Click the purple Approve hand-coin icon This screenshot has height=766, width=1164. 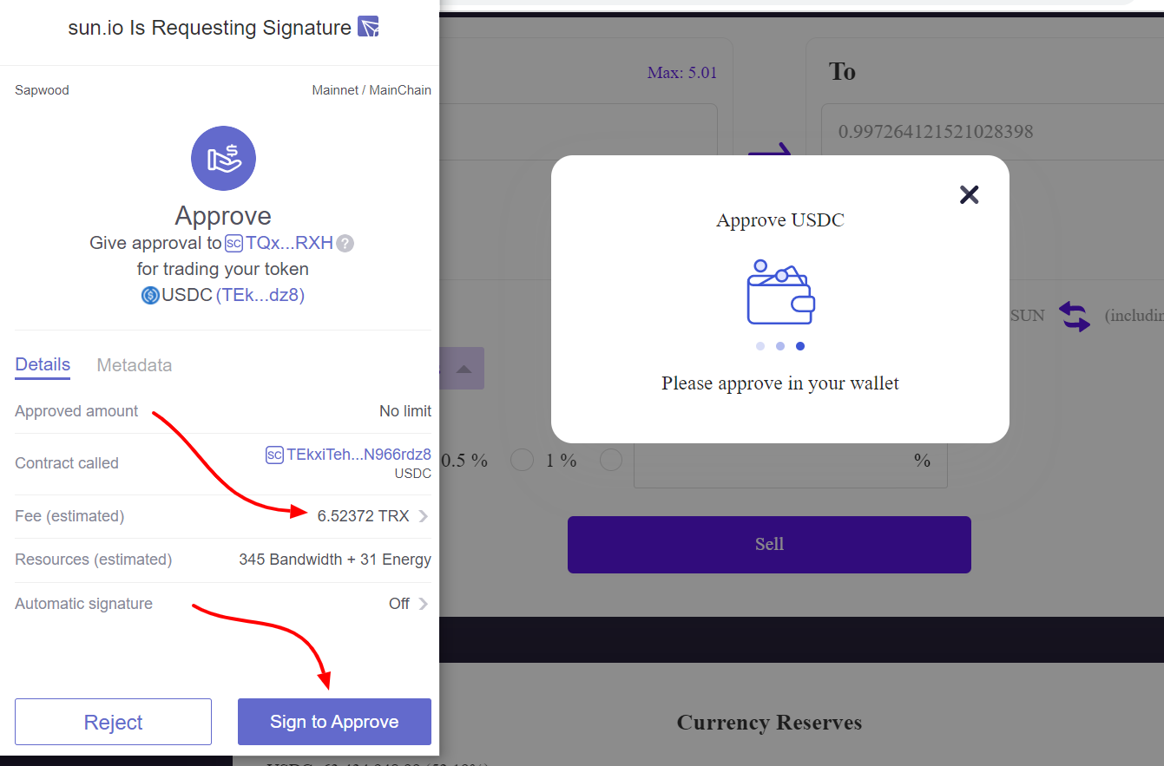(223, 158)
